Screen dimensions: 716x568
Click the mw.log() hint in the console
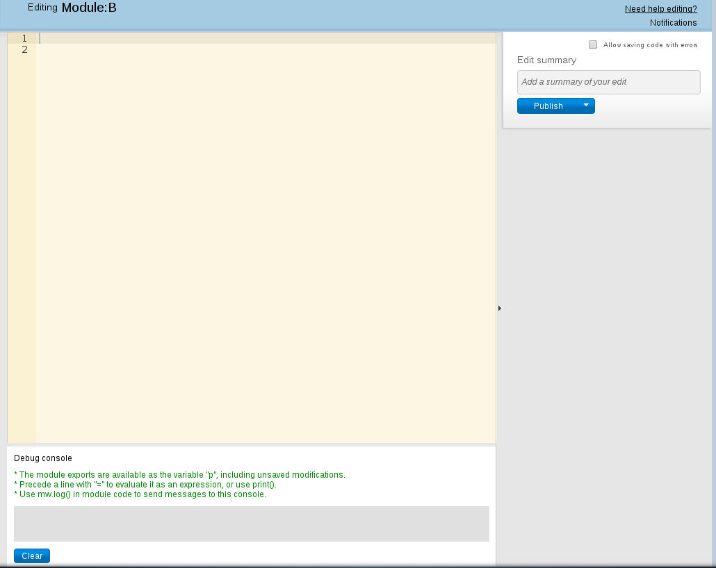click(x=140, y=494)
